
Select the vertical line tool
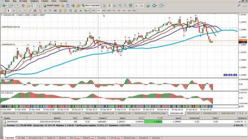click(x=20, y=10)
